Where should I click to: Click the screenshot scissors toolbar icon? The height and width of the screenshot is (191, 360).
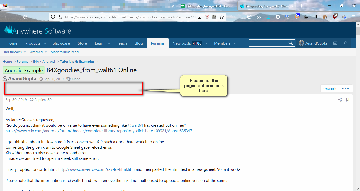(259, 17)
